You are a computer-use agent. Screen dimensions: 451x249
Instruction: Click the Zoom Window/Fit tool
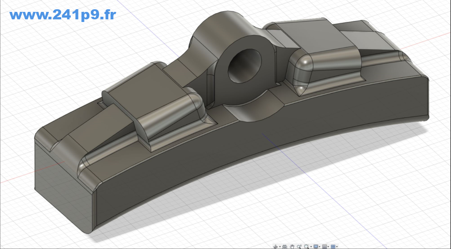tap(307, 246)
